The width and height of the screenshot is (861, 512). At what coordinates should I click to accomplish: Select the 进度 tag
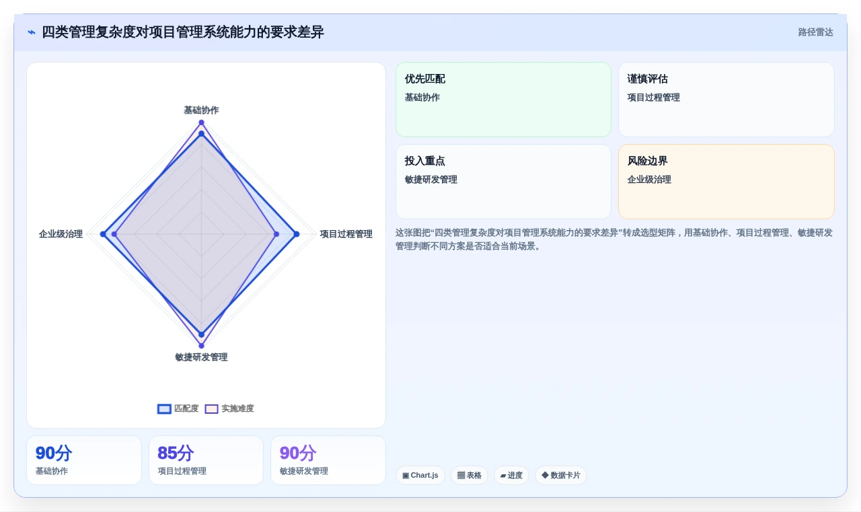coord(511,475)
